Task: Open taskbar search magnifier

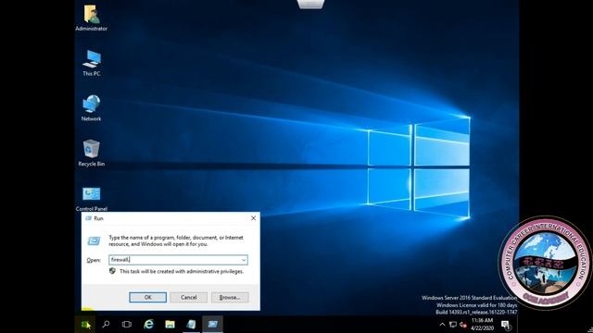Action: click(106, 324)
